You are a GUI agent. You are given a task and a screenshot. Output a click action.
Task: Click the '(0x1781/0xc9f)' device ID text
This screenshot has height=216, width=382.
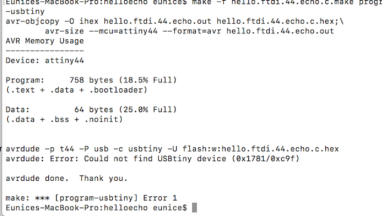pos(265,159)
